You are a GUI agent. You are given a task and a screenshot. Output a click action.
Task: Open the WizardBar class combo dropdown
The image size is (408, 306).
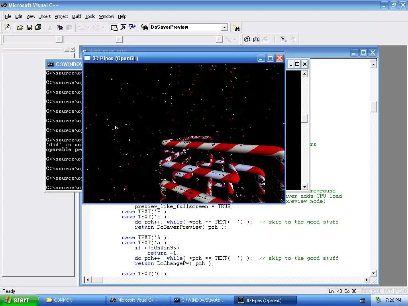click(x=59, y=39)
